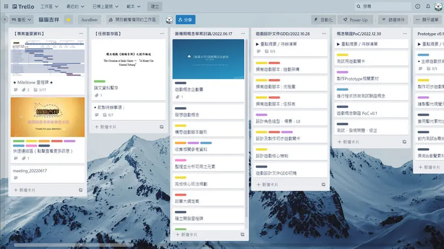444x249 pixels.
Task: Open the 遊戲設計文件GDD初稿 card
Action: click(x=289, y=170)
